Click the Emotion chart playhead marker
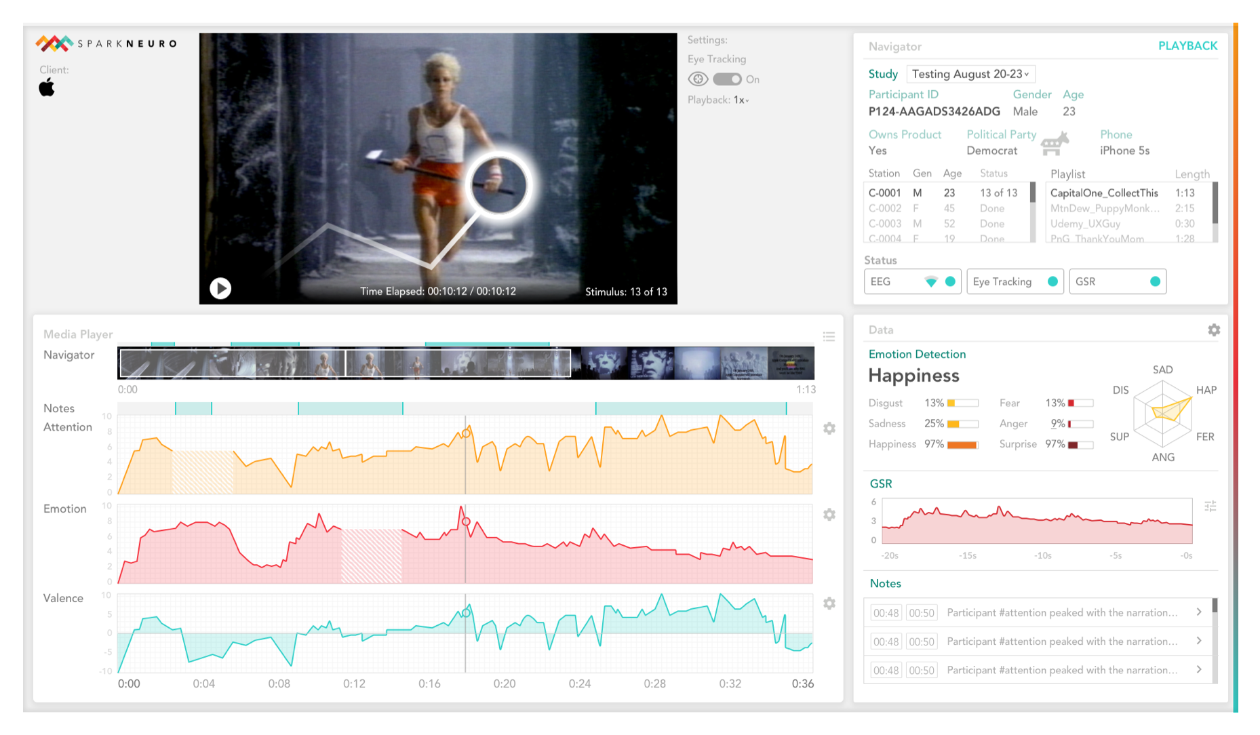Viewport: 1260px width, 735px height. click(466, 521)
